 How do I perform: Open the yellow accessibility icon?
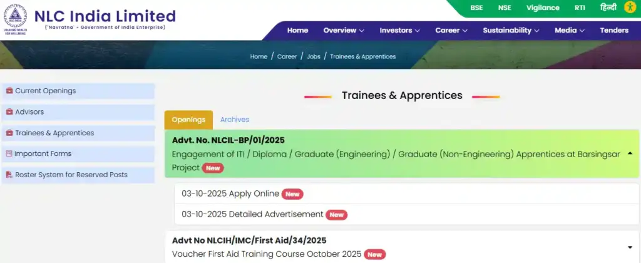(x=629, y=8)
